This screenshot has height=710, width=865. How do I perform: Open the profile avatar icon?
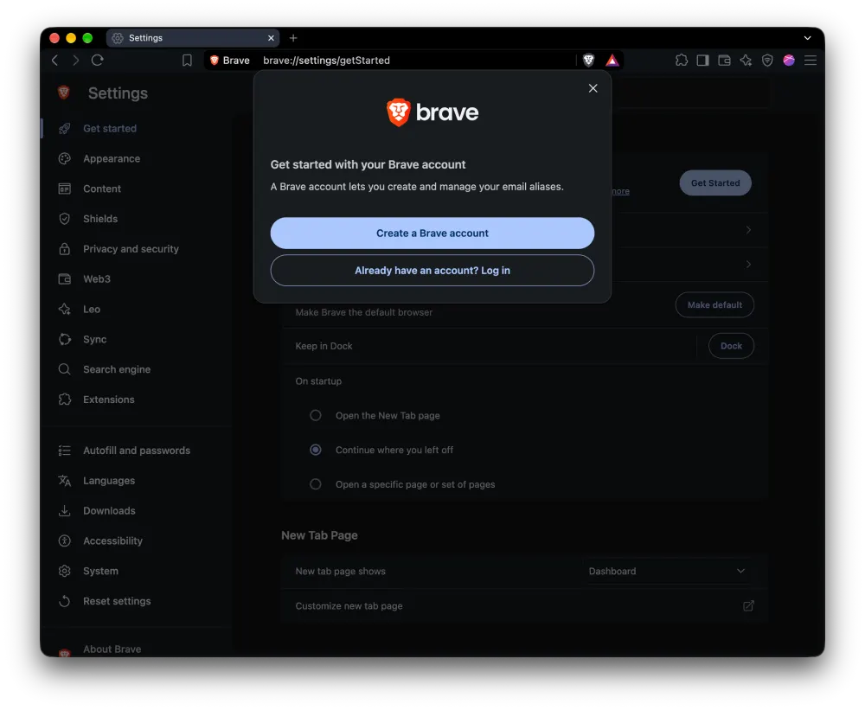click(789, 61)
